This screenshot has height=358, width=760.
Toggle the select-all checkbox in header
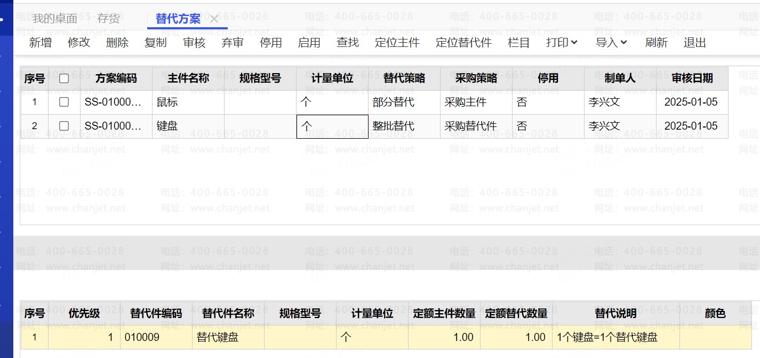pos(64,78)
